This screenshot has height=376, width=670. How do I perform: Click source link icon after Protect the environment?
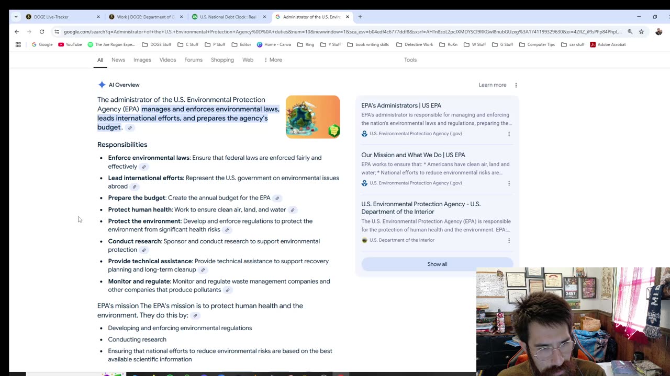(227, 230)
